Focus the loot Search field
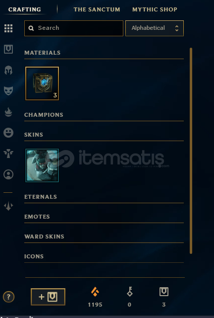 tap(74, 28)
